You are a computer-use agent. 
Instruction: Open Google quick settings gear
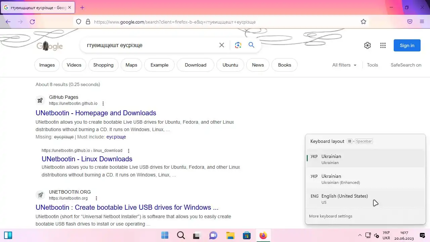click(x=368, y=45)
